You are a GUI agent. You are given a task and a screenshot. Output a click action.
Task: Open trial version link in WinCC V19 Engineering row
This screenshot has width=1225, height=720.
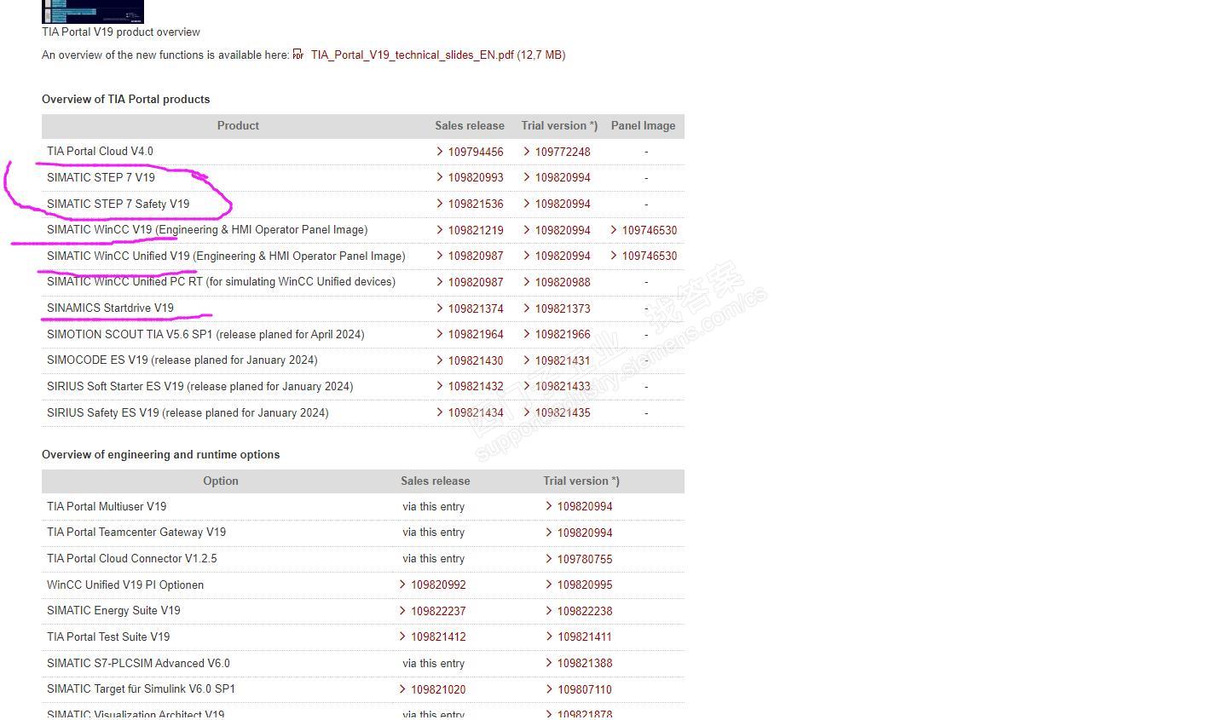click(x=563, y=230)
